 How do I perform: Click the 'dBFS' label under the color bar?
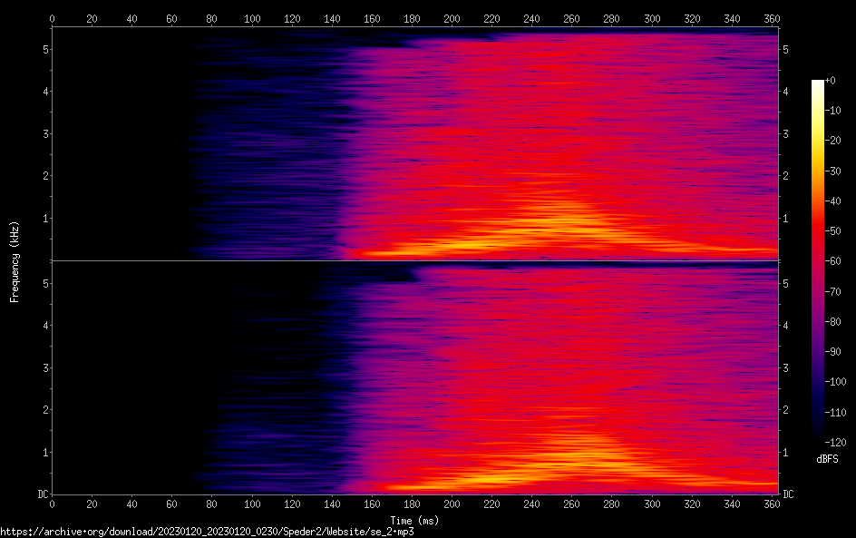pyautogui.click(x=827, y=459)
